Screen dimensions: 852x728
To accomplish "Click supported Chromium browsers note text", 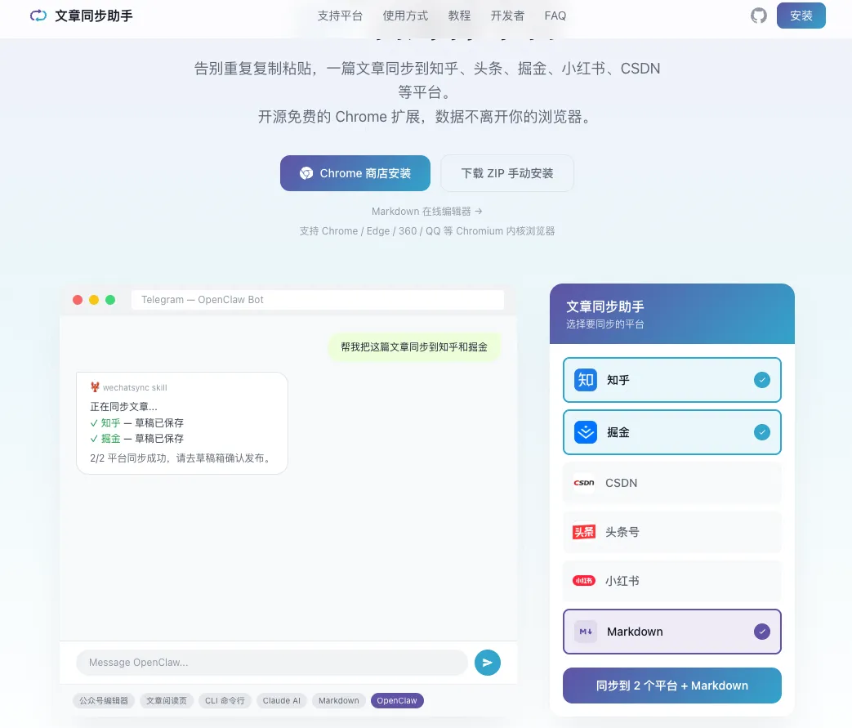I will click(x=427, y=231).
